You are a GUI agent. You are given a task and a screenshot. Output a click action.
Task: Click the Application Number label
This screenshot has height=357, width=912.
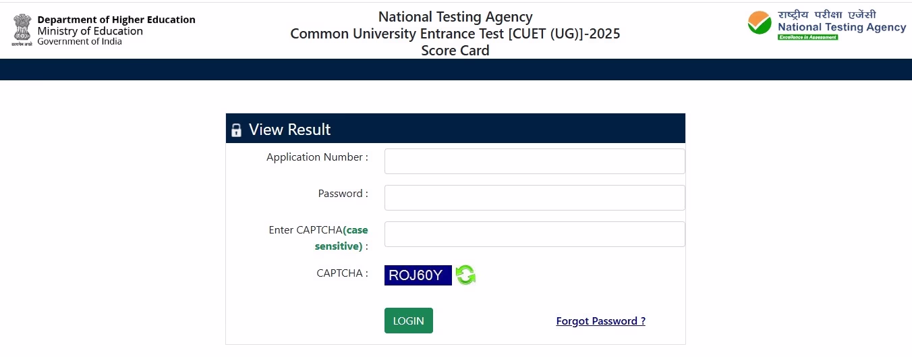point(317,157)
